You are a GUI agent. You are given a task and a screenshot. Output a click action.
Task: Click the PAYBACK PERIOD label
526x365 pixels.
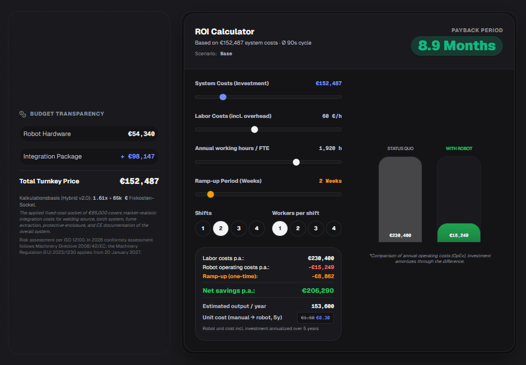(x=477, y=30)
